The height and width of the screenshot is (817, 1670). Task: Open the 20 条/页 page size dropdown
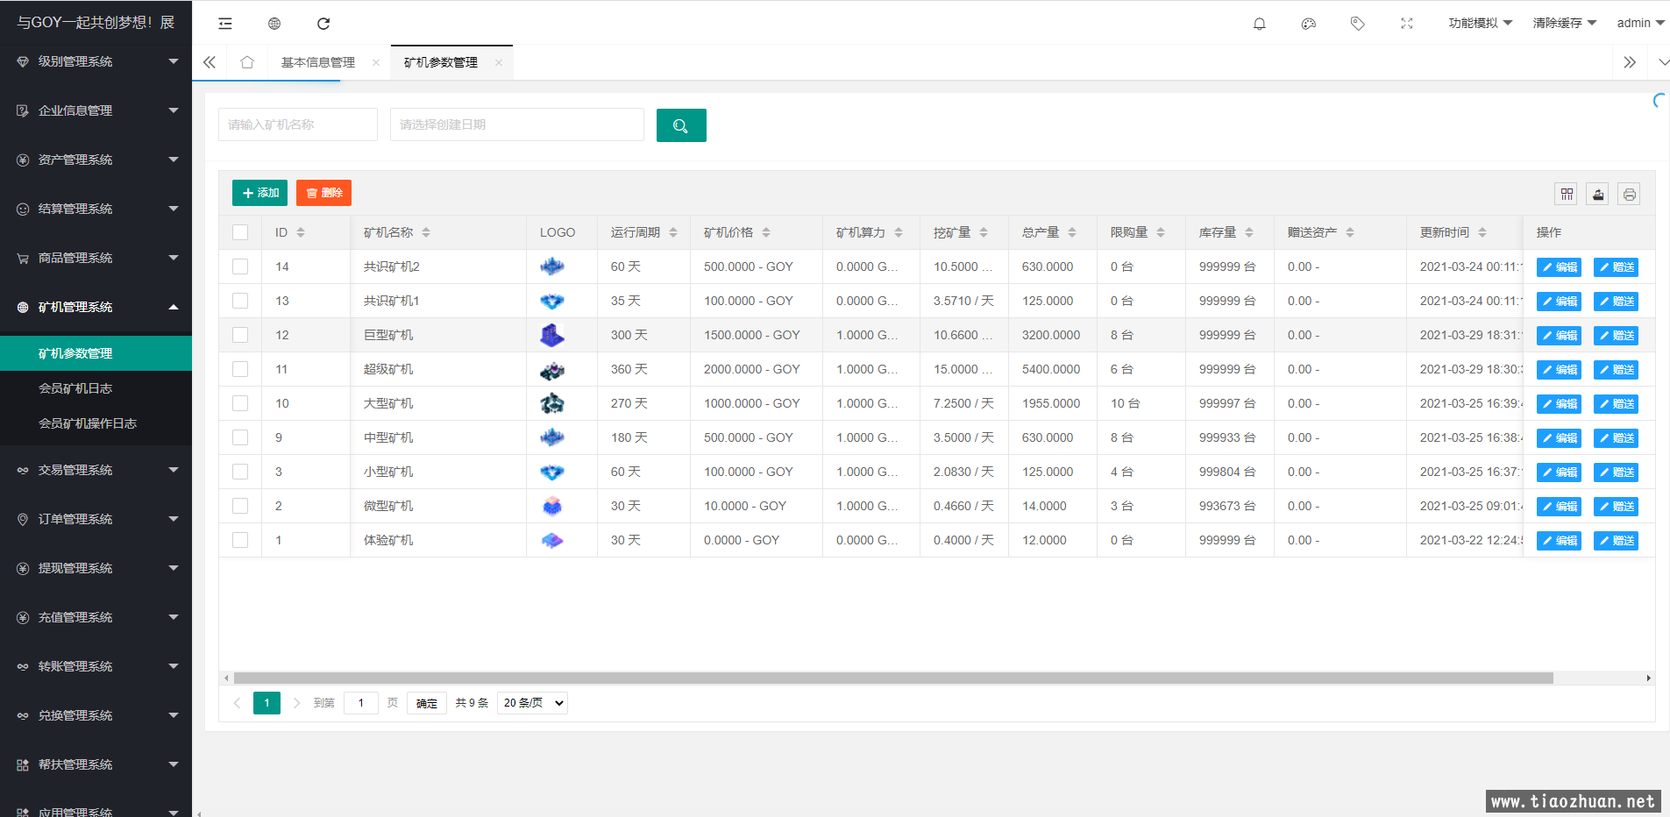(532, 703)
